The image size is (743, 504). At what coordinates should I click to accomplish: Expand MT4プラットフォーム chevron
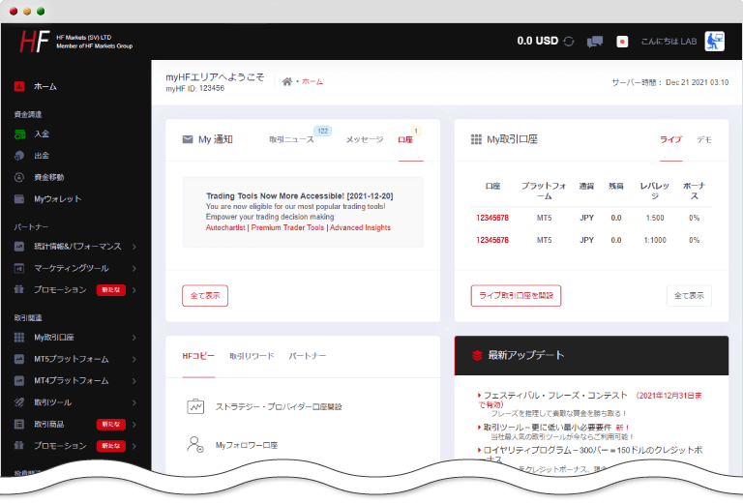[x=134, y=381]
